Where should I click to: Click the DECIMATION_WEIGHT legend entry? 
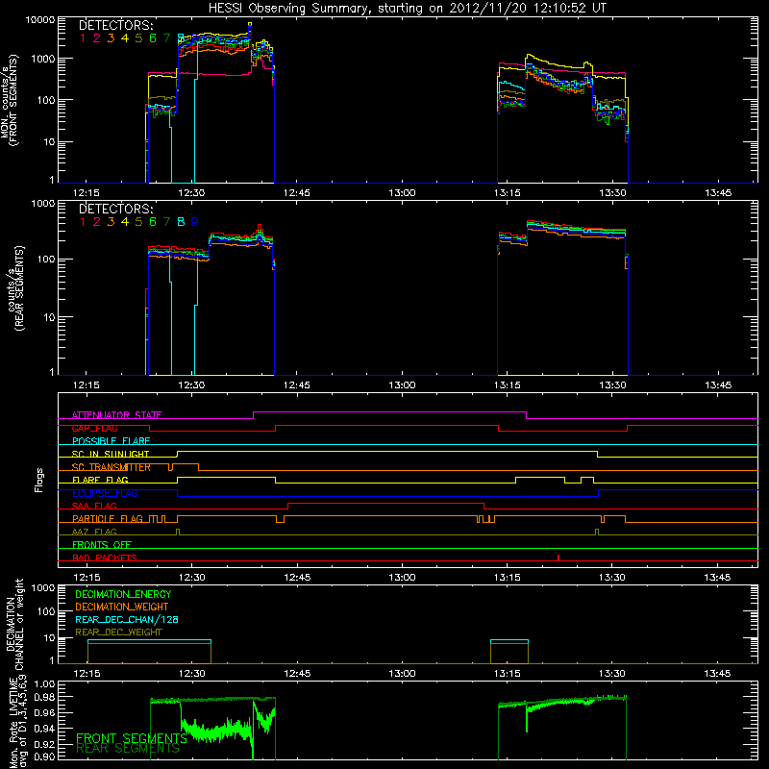pos(122,607)
